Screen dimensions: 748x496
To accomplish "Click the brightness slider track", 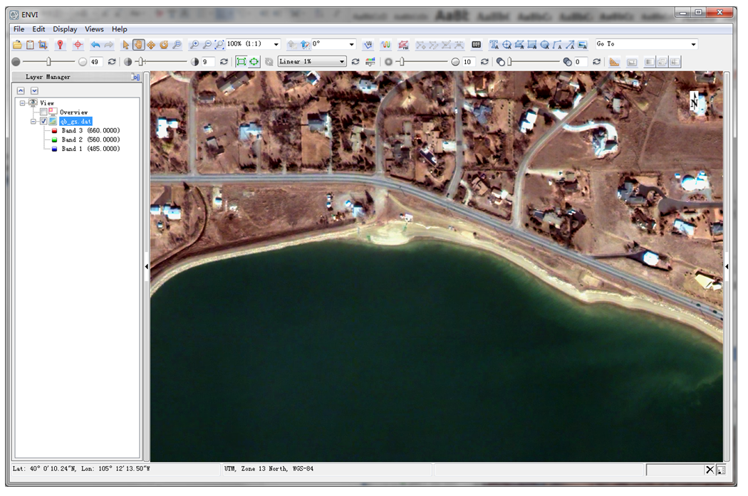I will (48, 62).
